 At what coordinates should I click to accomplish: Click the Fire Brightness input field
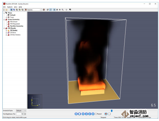coord(20,114)
